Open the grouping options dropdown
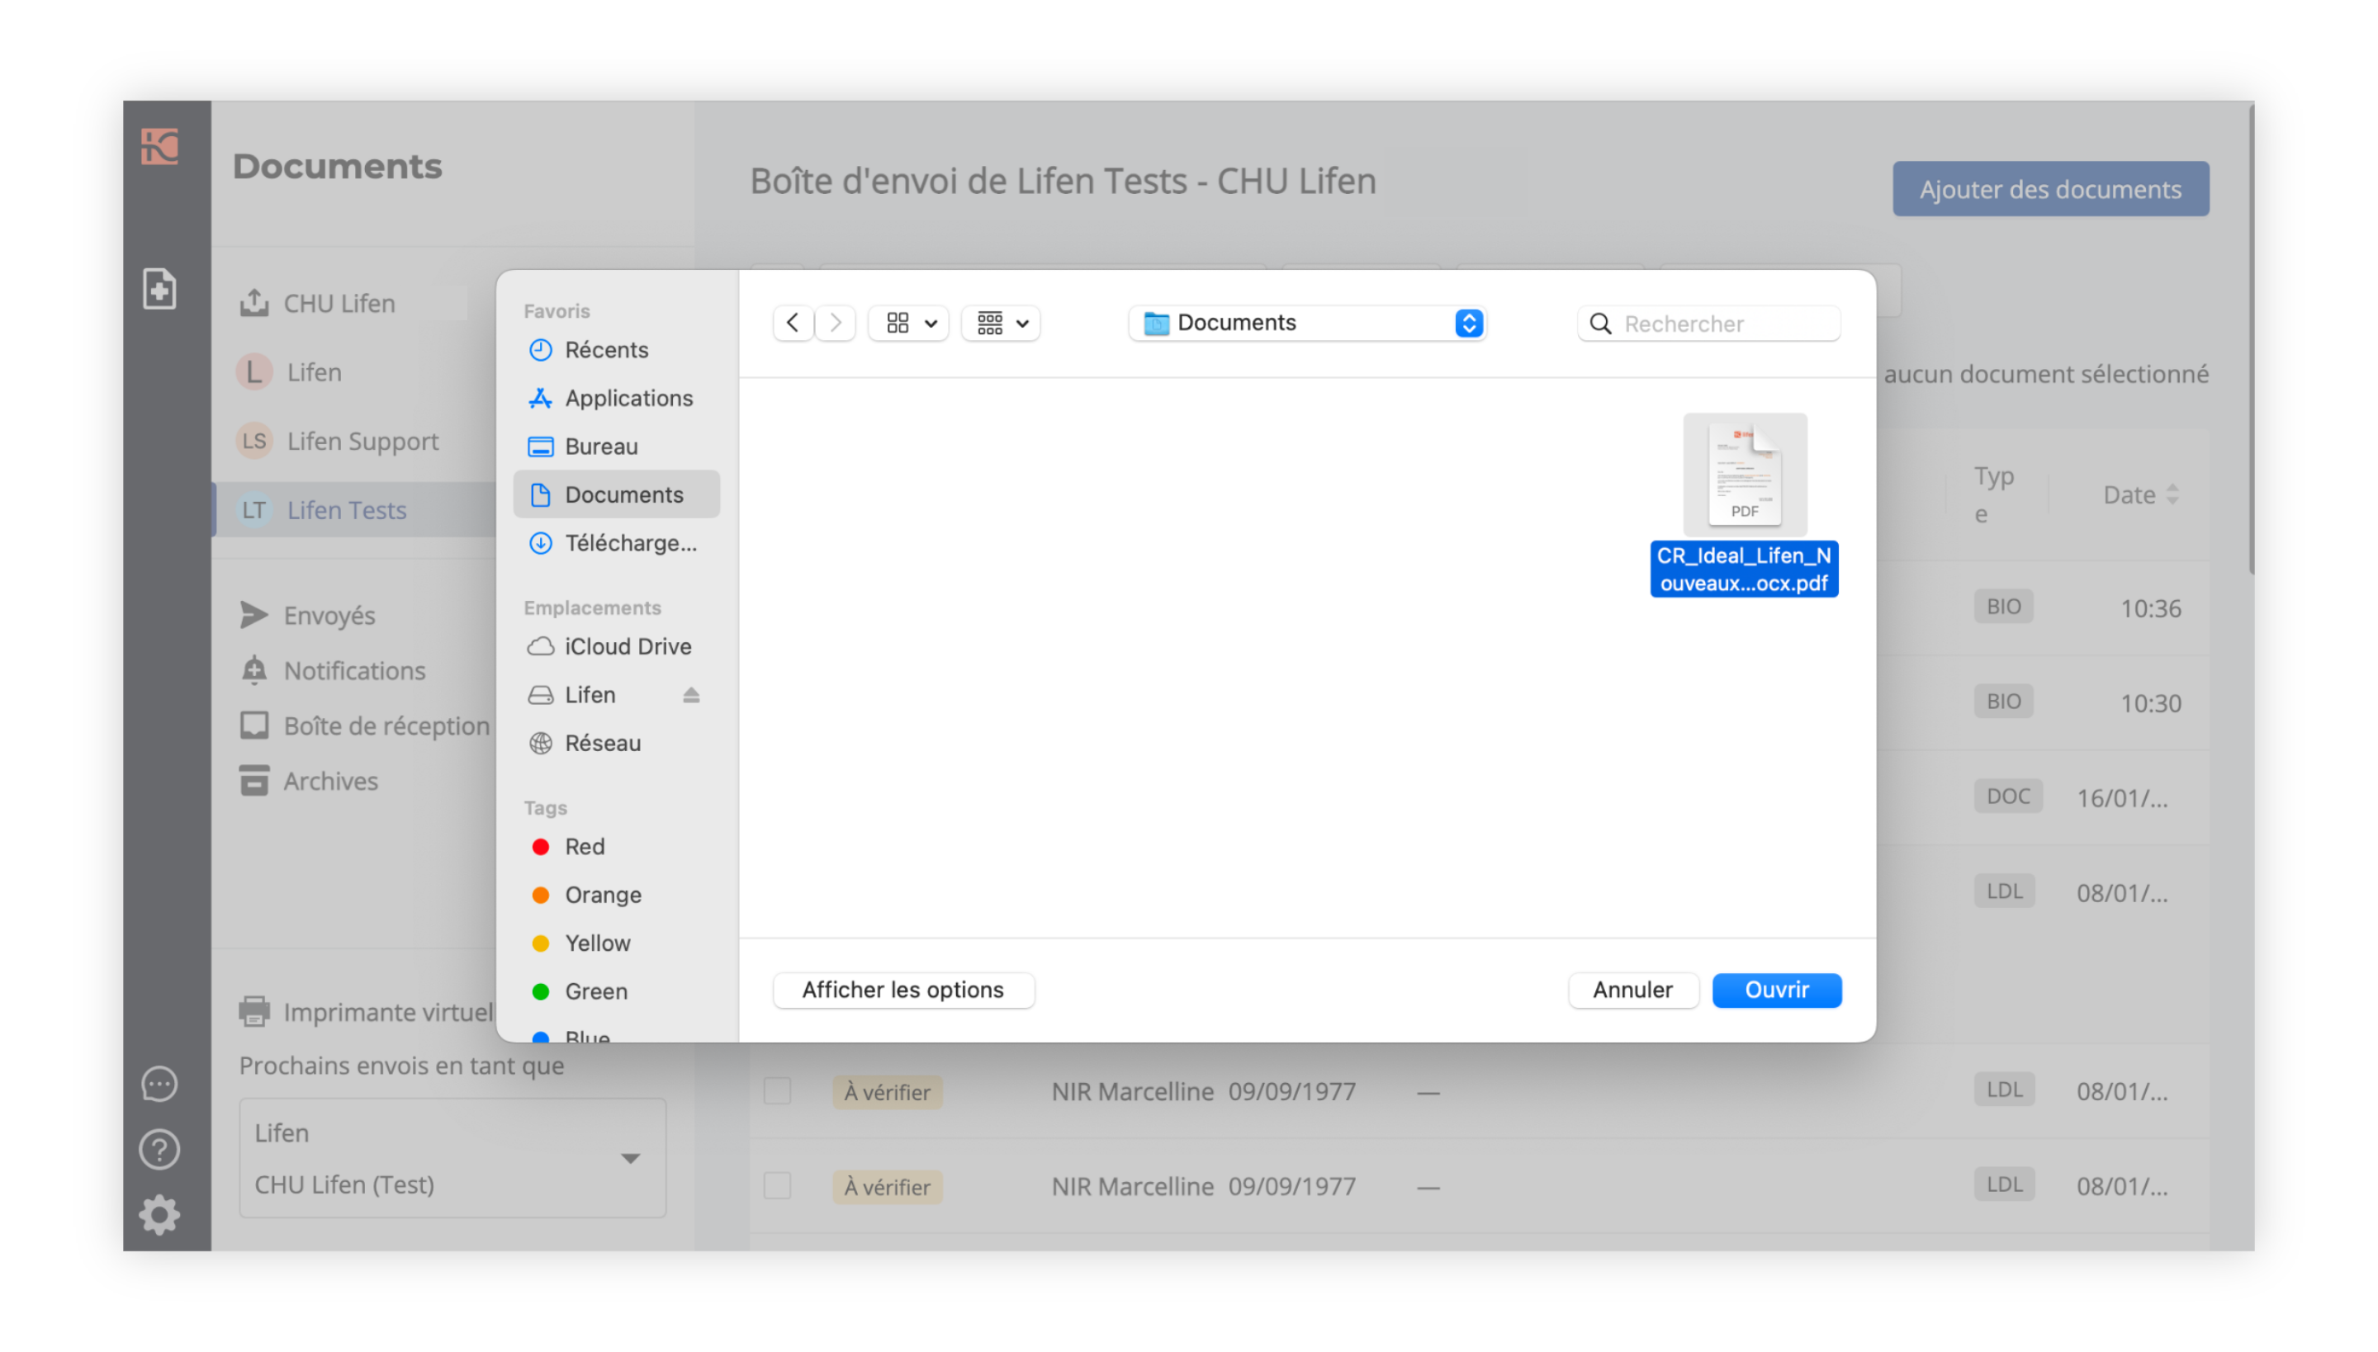 (x=1002, y=324)
